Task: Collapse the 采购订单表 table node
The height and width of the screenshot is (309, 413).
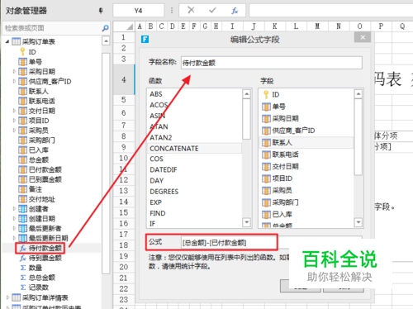Action: (7, 41)
